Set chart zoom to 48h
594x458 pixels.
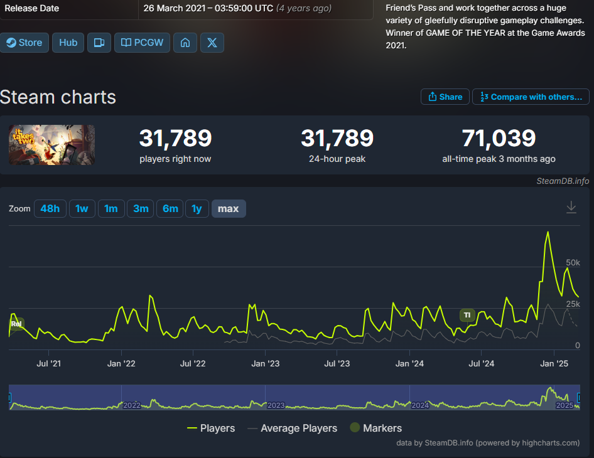click(50, 208)
